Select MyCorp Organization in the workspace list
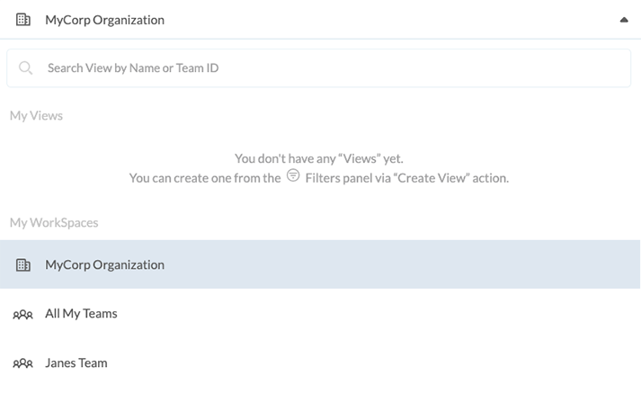This screenshot has width=641, height=394. point(104,265)
